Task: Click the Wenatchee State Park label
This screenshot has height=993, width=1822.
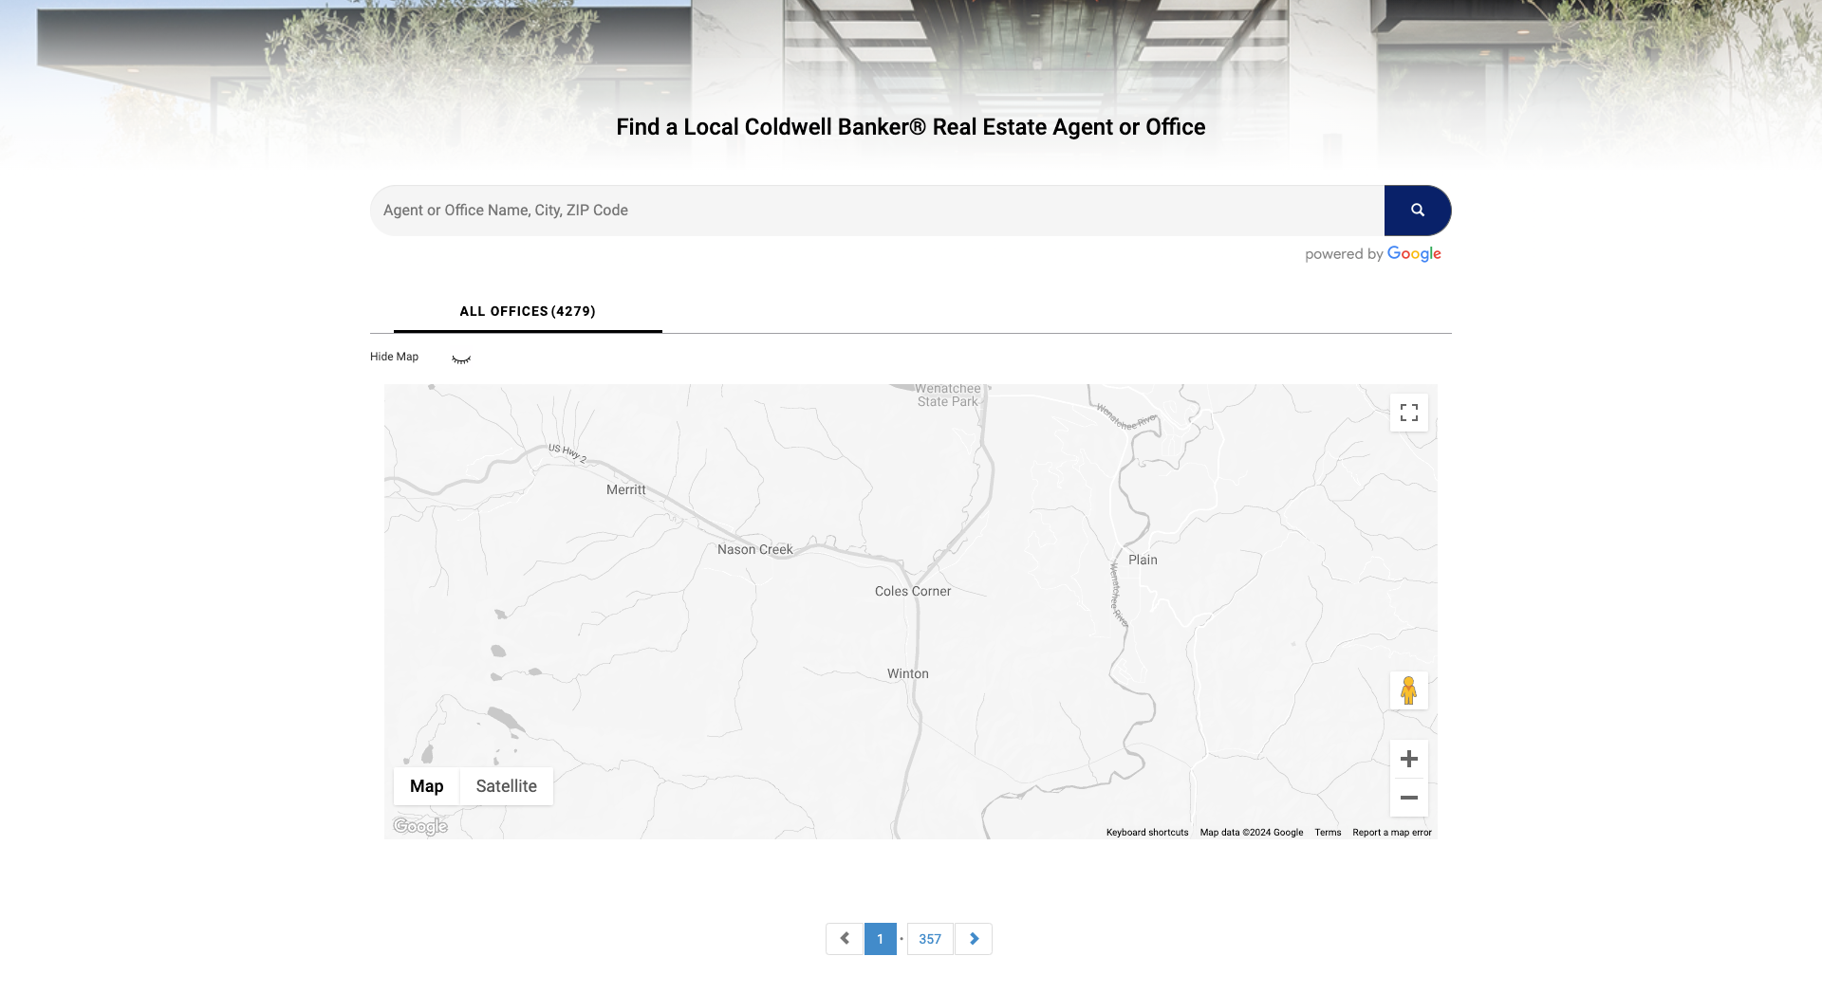Action: (948, 395)
